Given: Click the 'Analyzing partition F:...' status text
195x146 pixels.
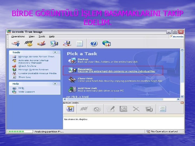Looking at the screenshot, I should [x=49, y=131].
